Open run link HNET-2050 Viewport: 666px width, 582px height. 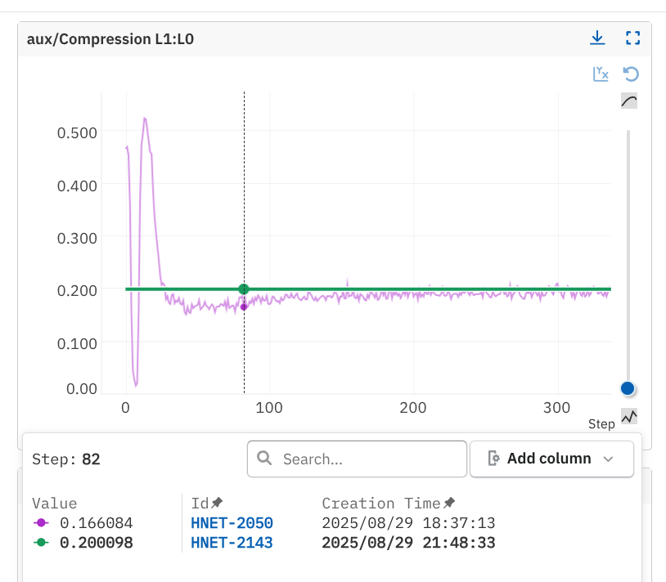(x=232, y=523)
